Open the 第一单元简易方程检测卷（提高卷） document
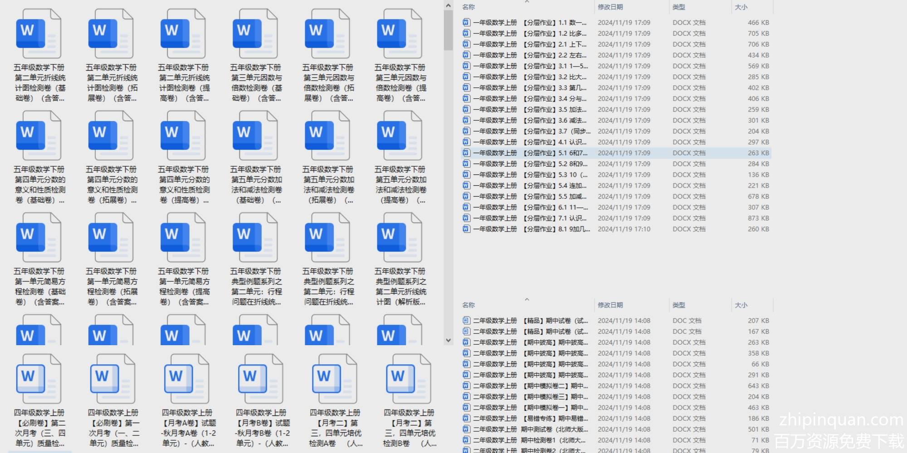The image size is (907, 453). tap(183, 238)
